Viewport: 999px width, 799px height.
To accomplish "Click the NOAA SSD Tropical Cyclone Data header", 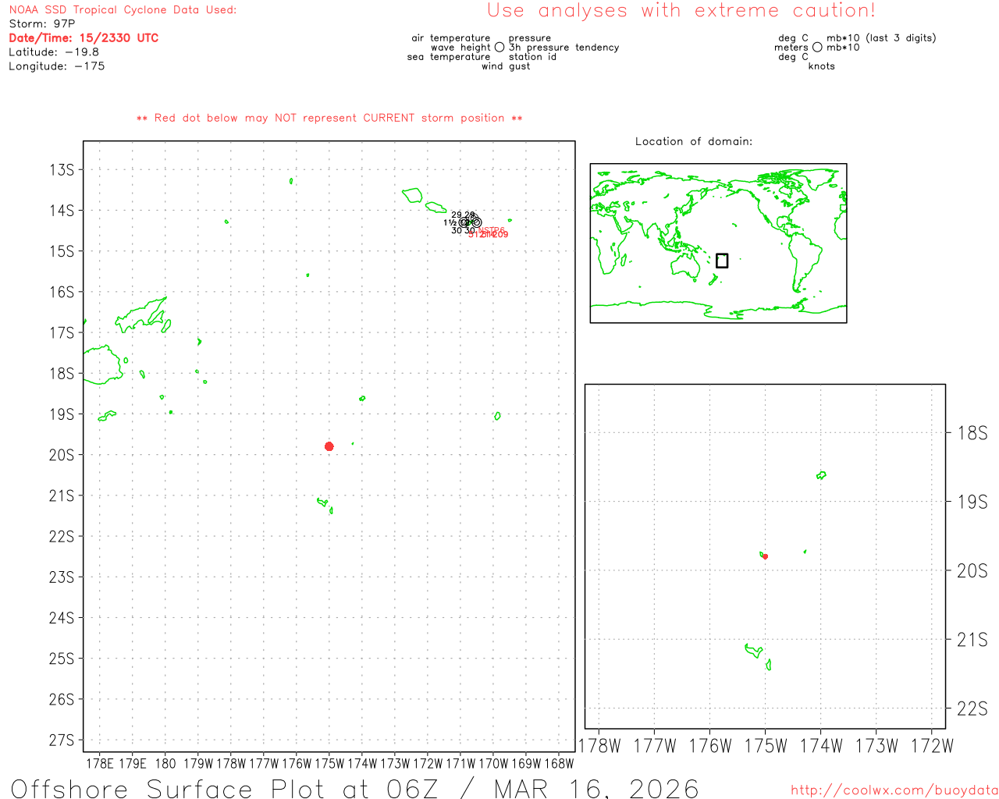I will click(x=123, y=10).
